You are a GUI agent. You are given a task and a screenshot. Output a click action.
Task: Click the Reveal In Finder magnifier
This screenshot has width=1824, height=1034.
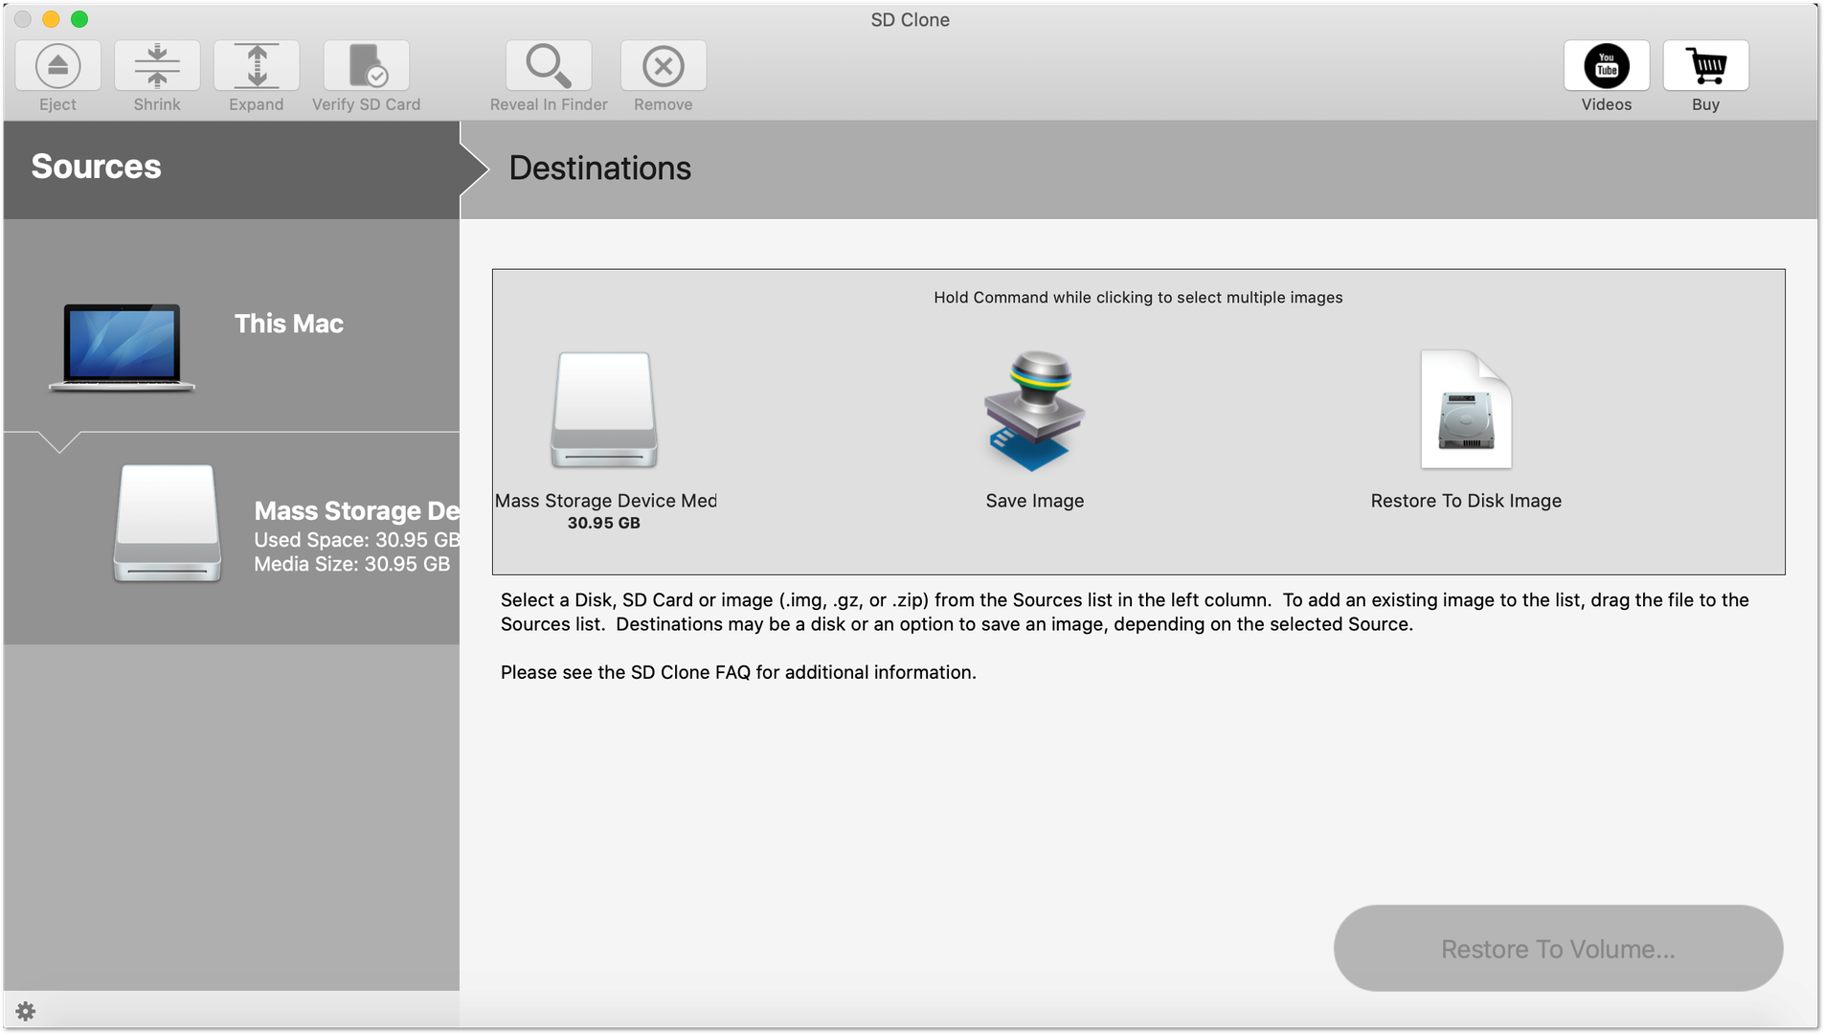tap(549, 66)
